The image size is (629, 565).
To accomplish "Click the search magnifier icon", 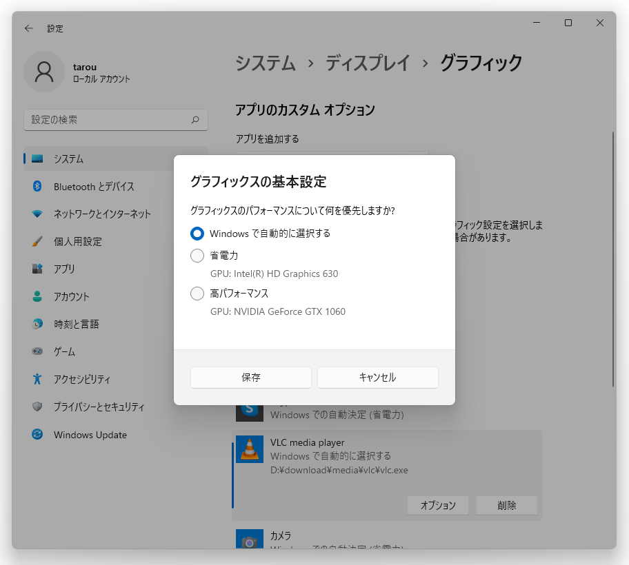I will coord(195,120).
